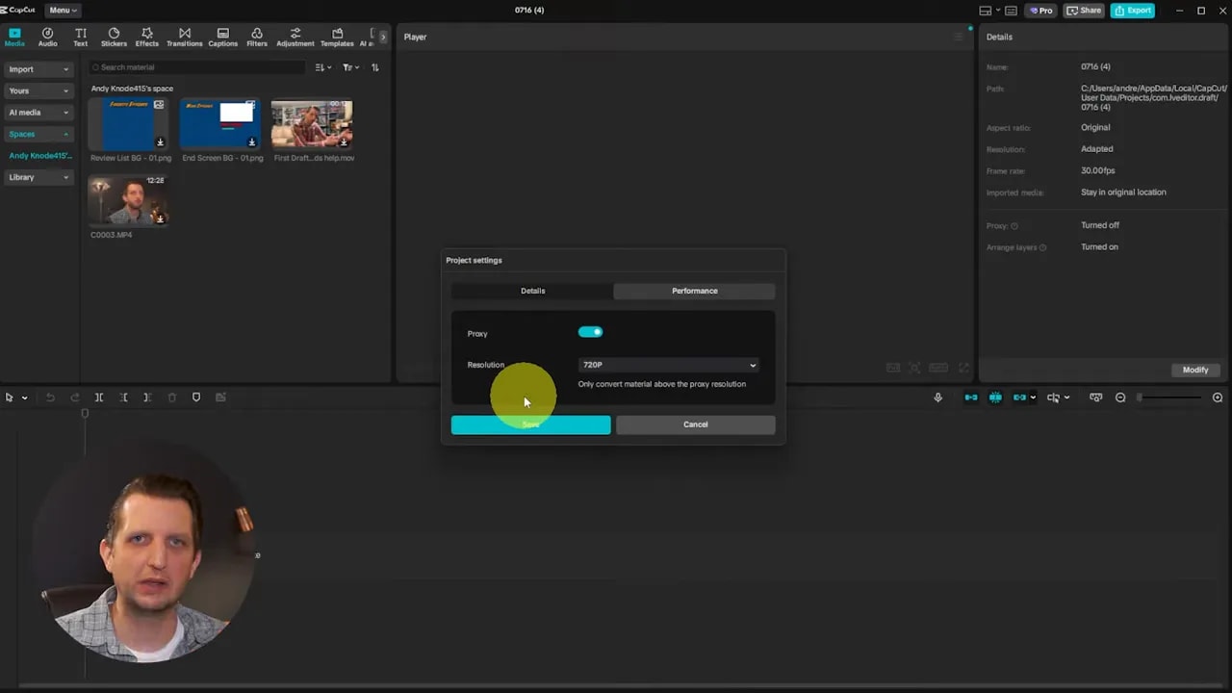Start a voiceover recording with the microphone icon
The width and height of the screenshot is (1232, 693).
937,398
